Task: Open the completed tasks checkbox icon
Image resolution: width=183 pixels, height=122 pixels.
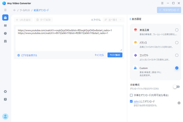Action: tap(5, 41)
